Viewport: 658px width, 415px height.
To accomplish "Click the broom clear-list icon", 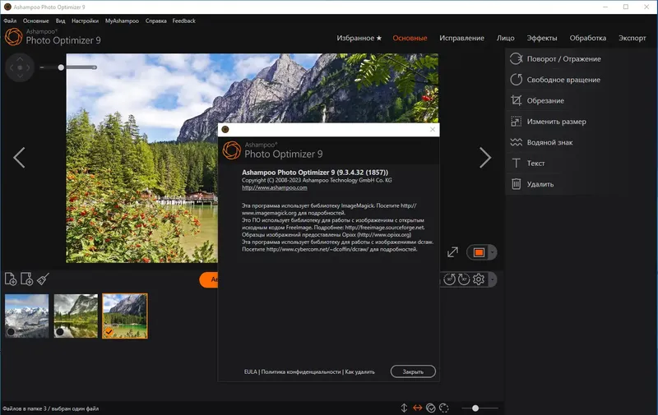I will [x=43, y=279].
